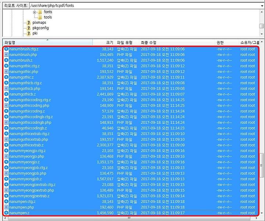
Task: Click the icon beside nanumgothicb.php
Action: (x=6, y=89)
